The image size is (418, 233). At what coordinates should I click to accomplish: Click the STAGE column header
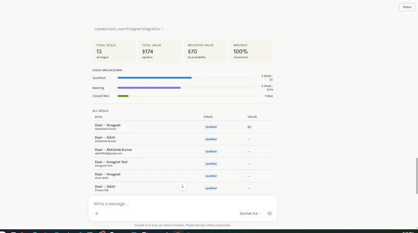pos(208,117)
